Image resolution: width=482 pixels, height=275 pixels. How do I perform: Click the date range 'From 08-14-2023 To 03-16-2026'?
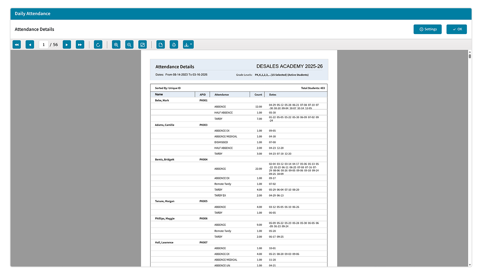[186, 75]
